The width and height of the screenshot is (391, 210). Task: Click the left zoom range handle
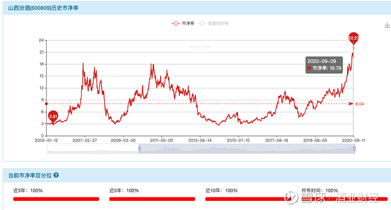pos(139,149)
